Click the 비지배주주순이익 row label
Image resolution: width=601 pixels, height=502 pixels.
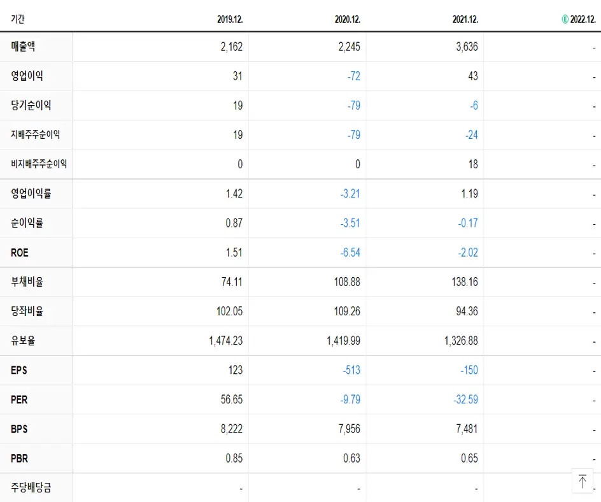(39, 164)
